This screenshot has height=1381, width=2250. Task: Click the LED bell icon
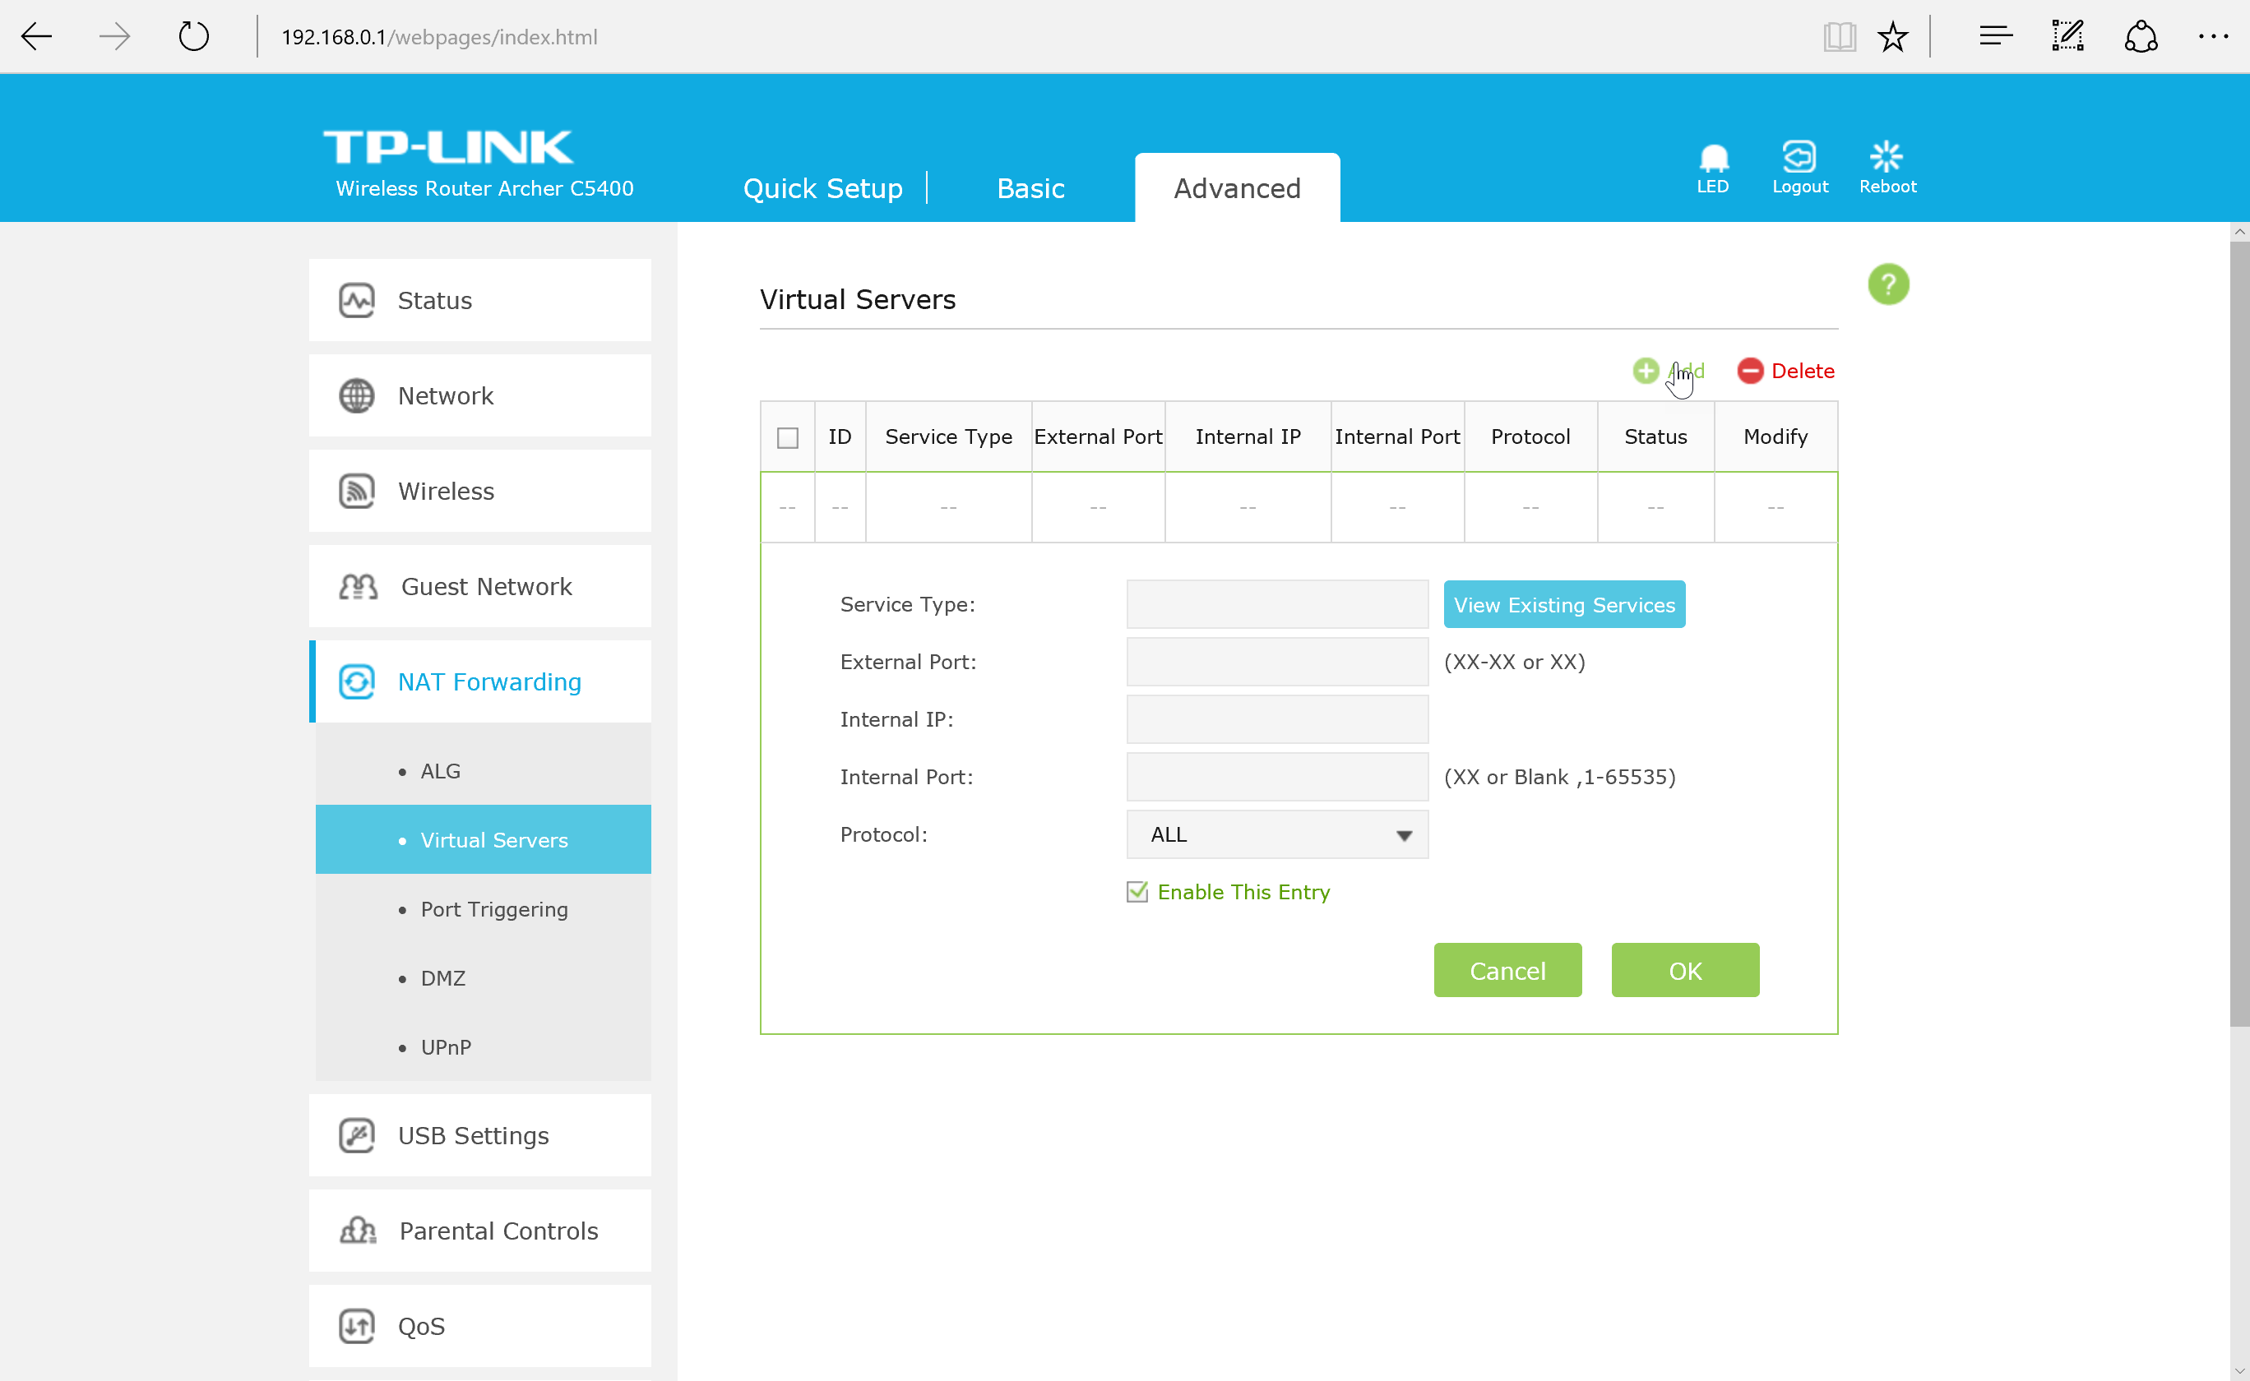coord(1713,159)
